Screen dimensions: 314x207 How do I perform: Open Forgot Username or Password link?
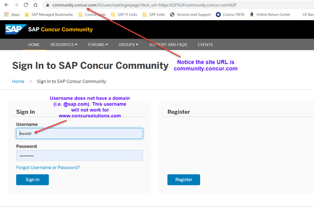point(48,167)
